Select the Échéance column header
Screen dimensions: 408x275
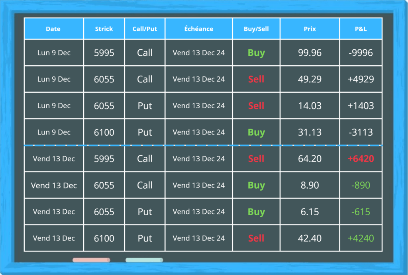coord(198,29)
